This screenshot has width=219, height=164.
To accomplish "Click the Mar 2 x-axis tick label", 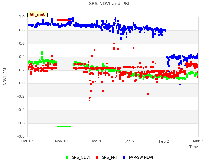I will click(198, 141).
